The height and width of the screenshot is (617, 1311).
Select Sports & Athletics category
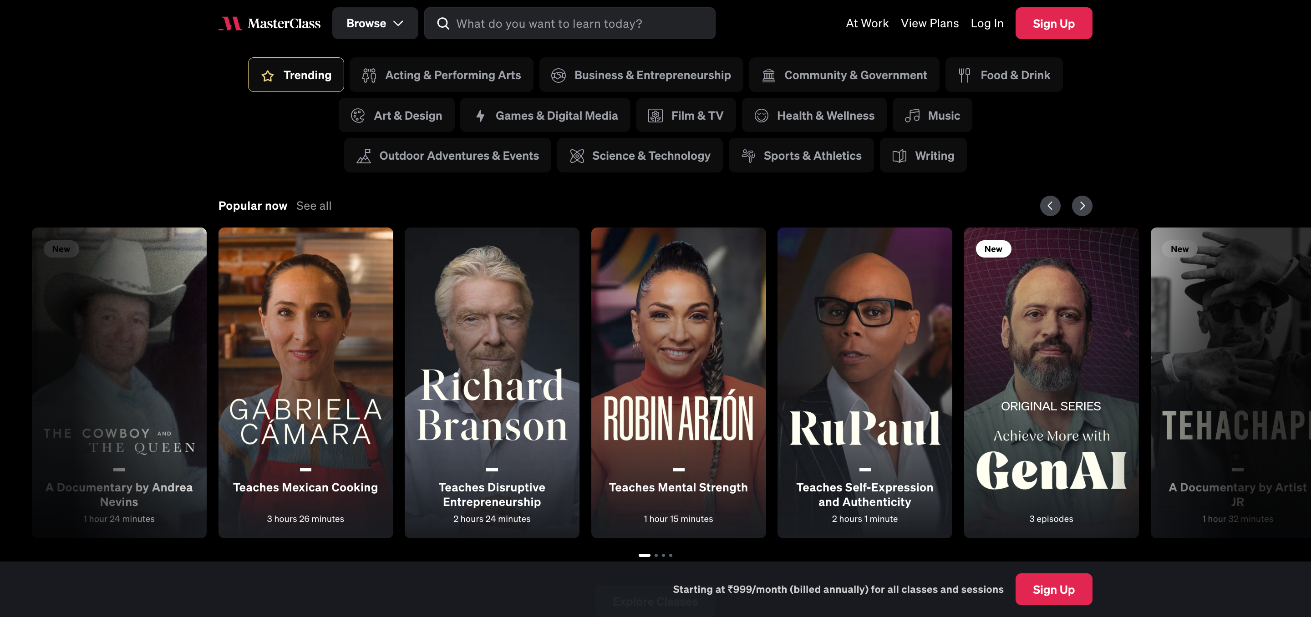coord(801,155)
